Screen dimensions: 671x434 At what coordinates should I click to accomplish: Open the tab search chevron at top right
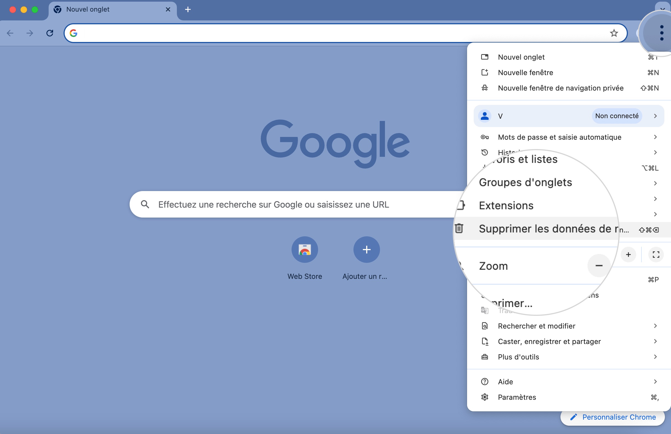point(662,9)
